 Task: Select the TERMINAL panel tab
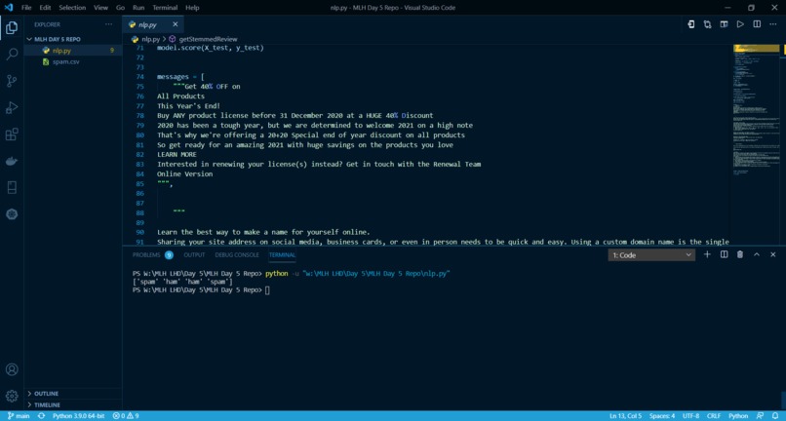point(282,255)
